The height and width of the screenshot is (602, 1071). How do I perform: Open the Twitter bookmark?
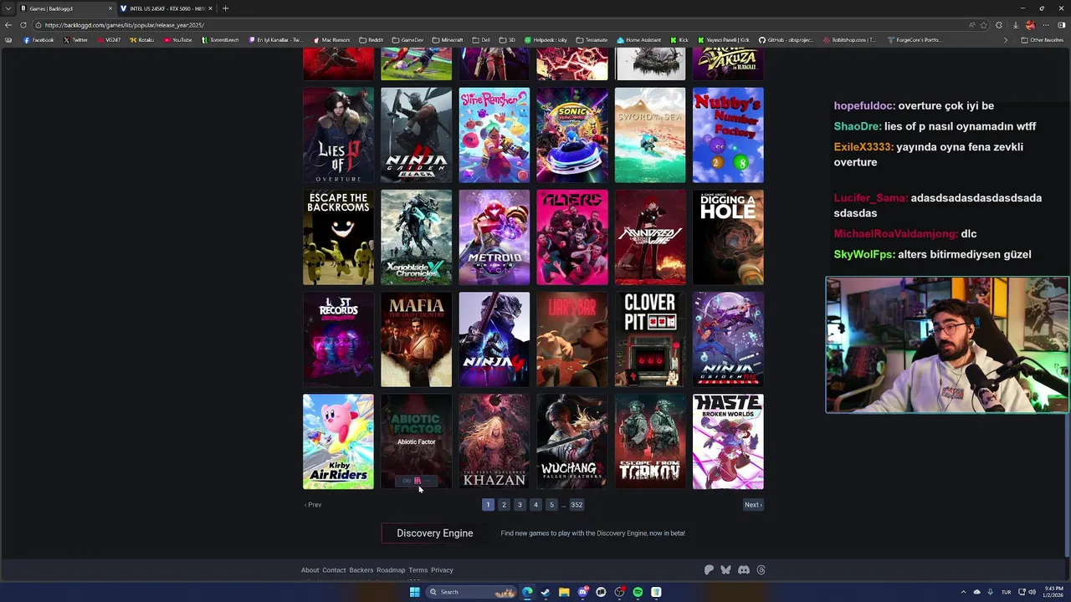click(76, 40)
